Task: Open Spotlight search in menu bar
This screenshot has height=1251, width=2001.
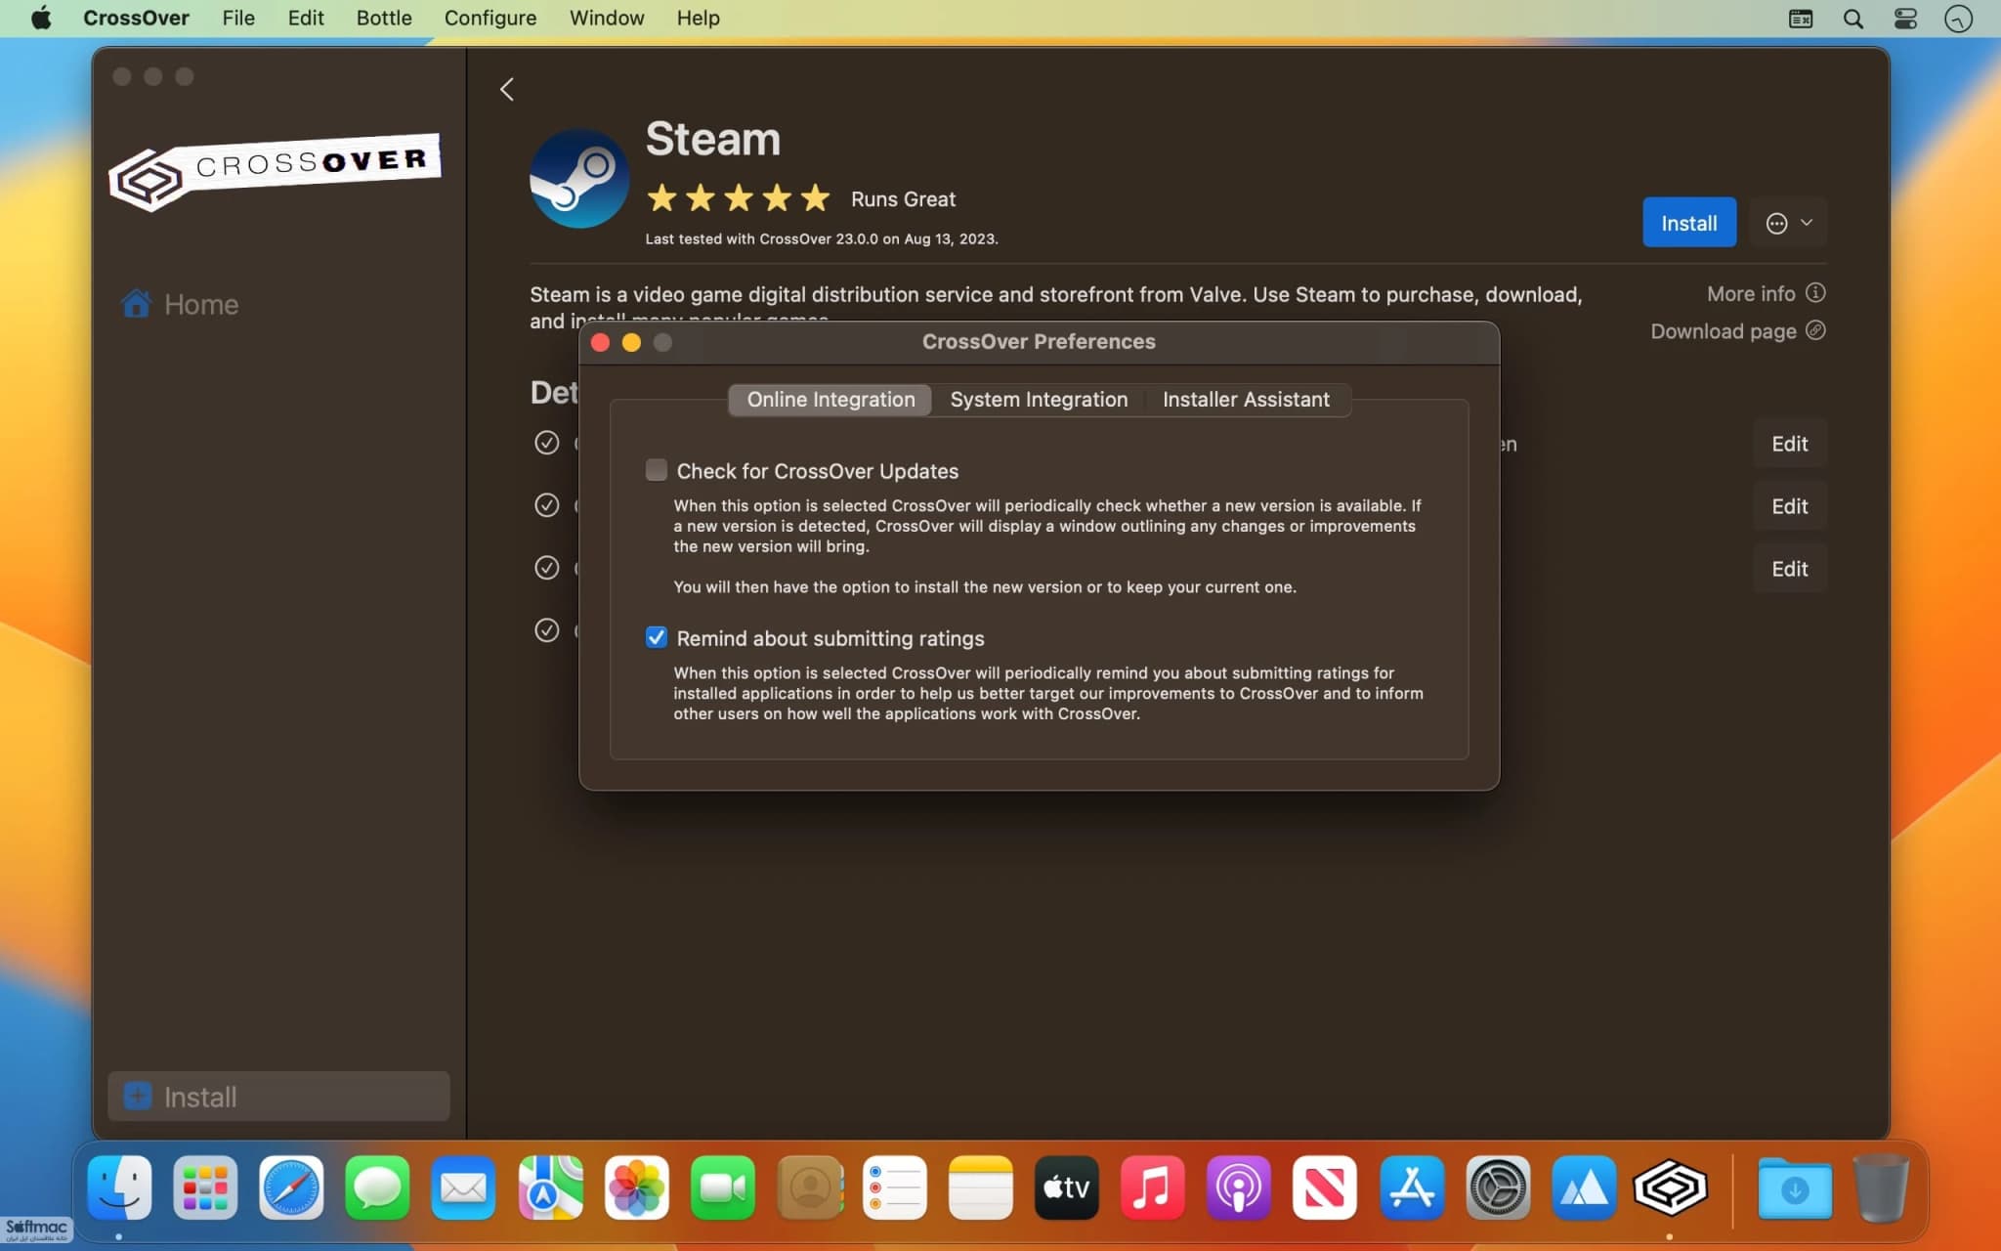Action: pos(1852,19)
